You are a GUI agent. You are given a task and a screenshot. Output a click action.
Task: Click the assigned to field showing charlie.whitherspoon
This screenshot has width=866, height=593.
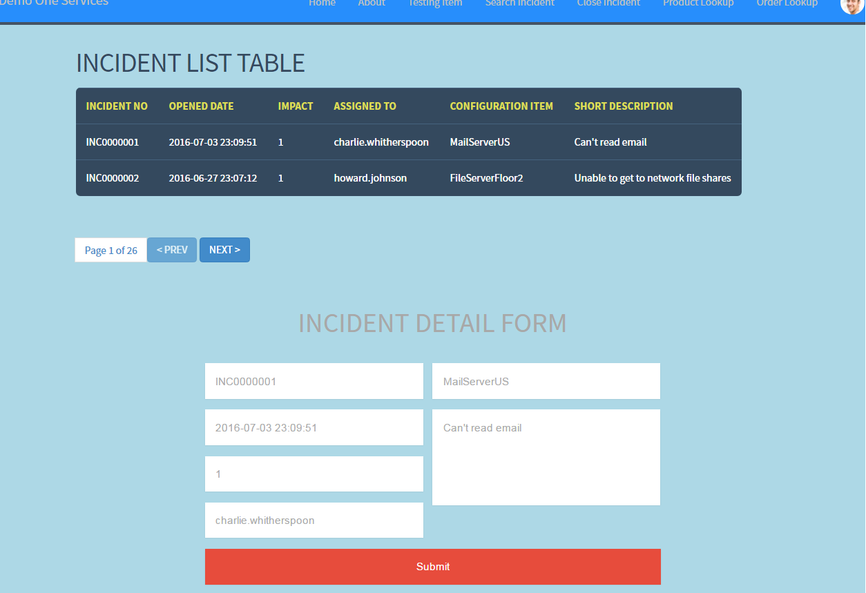314,520
